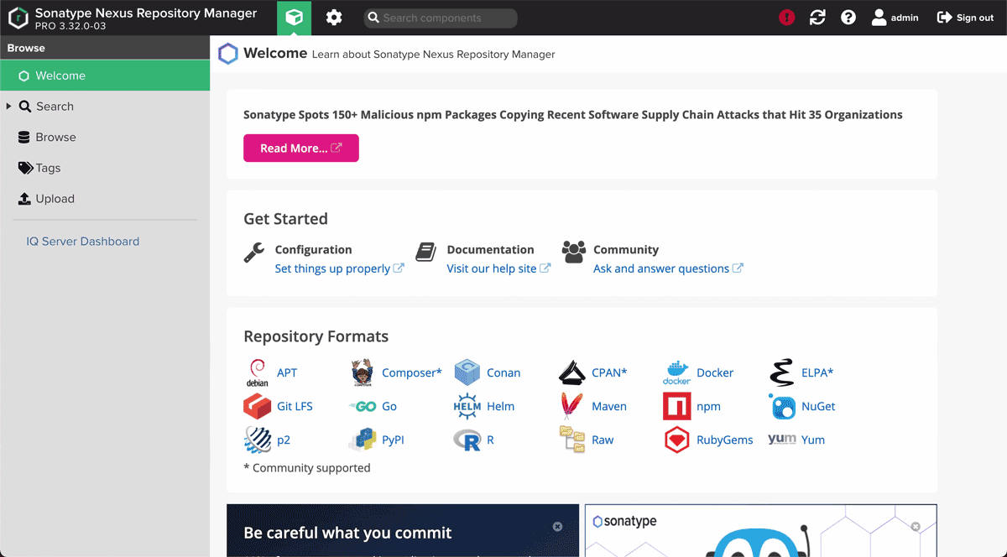The image size is (1007, 557).
Task: Open the Ask and answer questions link
Action: 668,268
